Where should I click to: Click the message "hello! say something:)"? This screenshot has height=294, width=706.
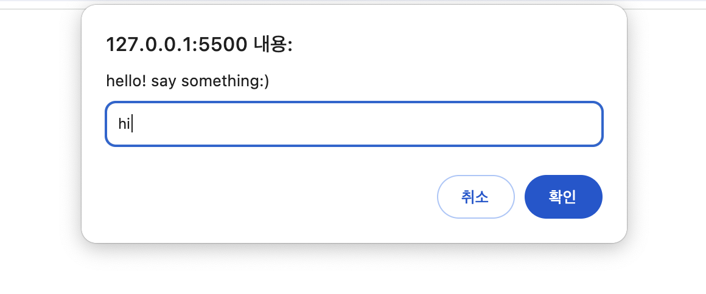(x=187, y=82)
